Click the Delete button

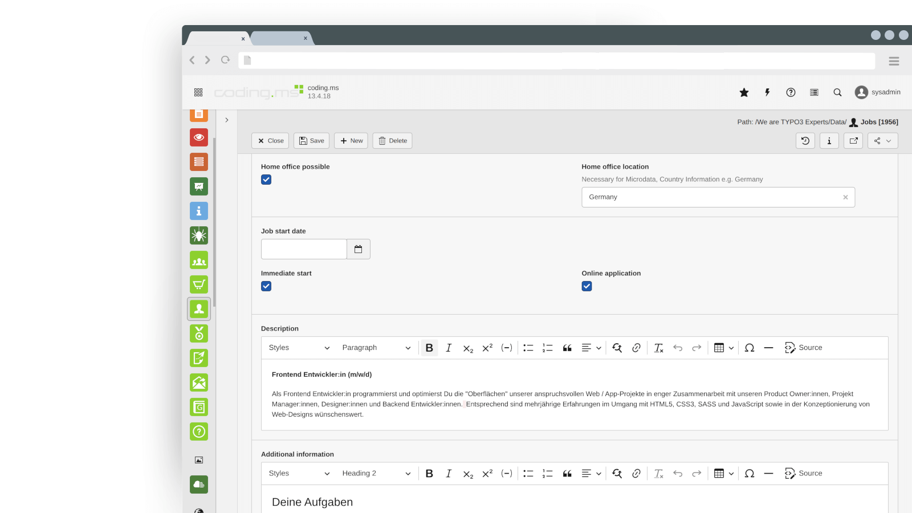point(392,141)
